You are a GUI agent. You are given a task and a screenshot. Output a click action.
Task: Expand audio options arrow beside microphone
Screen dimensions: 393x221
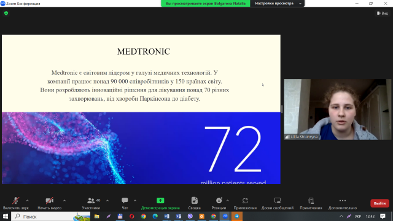tap(27, 201)
